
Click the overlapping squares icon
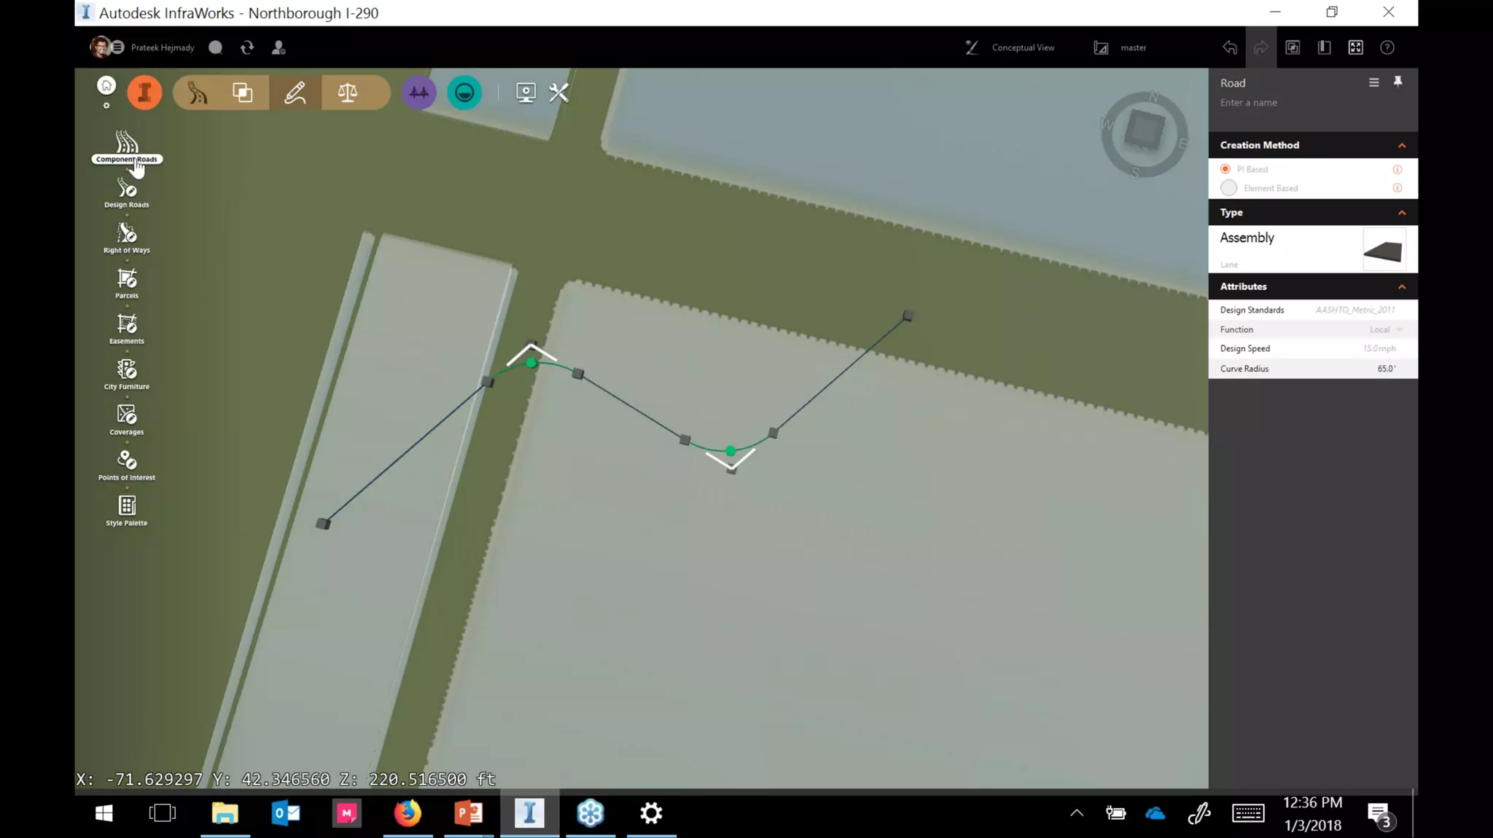point(243,93)
